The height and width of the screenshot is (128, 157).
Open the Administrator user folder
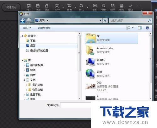[111, 50]
